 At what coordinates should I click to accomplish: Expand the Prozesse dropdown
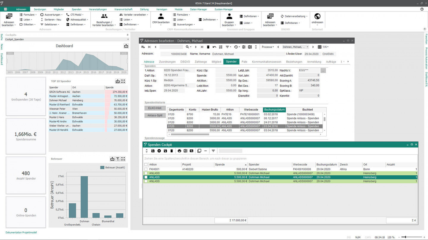[x=267, y=47]
